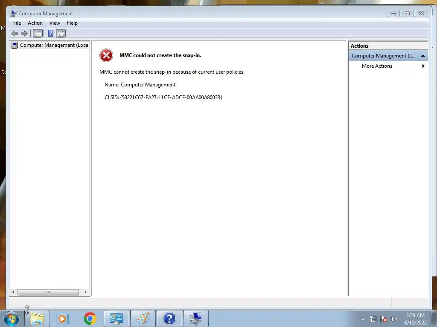
Task: Click the tree pane horizontal scrollbar thumb
Action: click(x=48, y=292)
